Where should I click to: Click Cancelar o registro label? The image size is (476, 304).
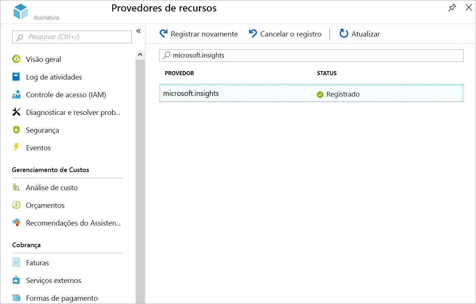[291, 34]
